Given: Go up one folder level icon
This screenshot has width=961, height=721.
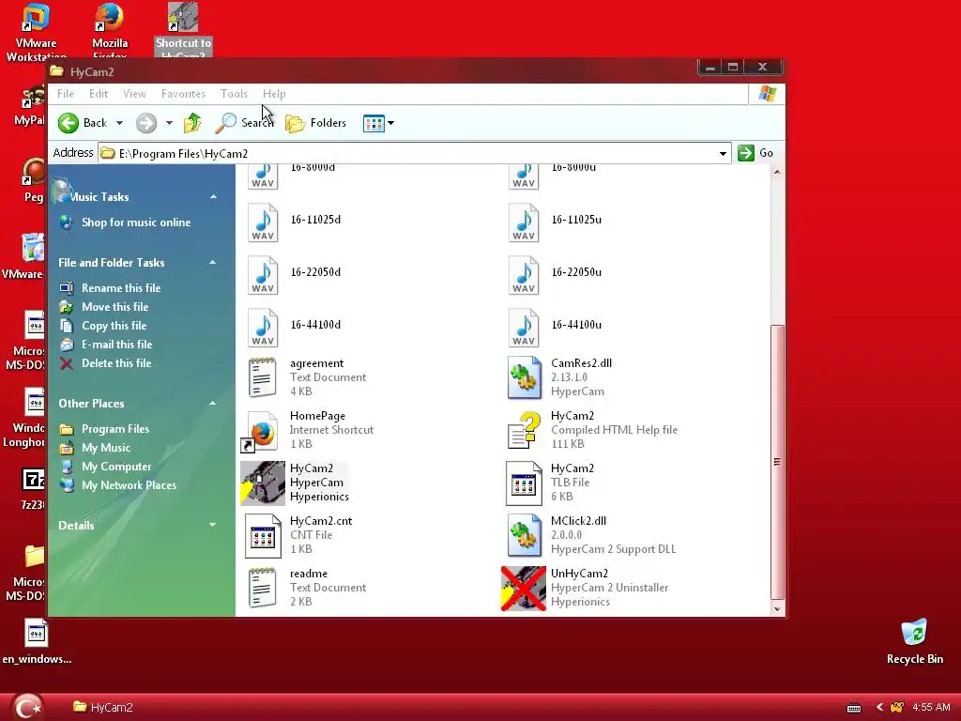Looking at the screenshot, I should tap(192, 123).
